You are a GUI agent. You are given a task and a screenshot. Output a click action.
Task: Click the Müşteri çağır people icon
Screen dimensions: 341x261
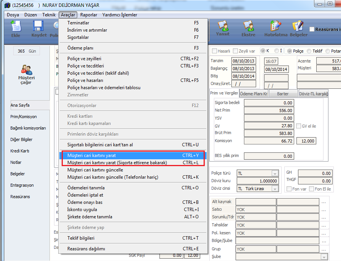[27, 72]
